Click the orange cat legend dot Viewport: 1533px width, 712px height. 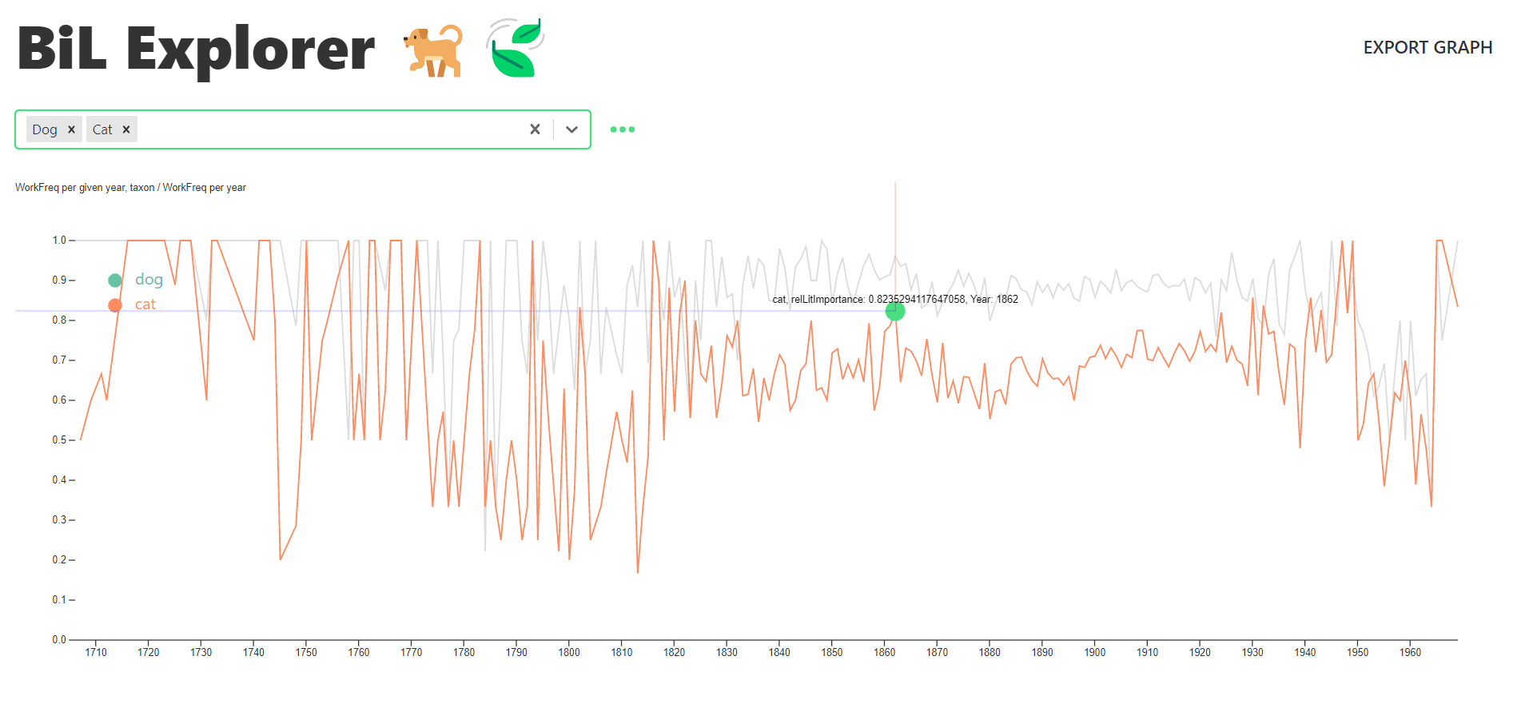115,305
